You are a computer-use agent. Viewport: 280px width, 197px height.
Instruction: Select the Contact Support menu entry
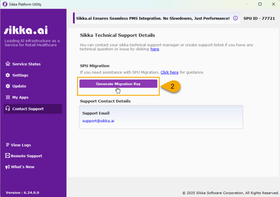click(x=28, y=109)
